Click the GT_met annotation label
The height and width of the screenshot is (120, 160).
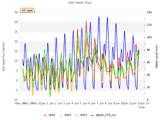point(27,10)
